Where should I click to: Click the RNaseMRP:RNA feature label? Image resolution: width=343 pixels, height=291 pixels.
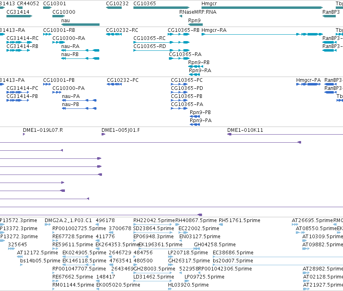pyautogui.click(x=198, y=12)
